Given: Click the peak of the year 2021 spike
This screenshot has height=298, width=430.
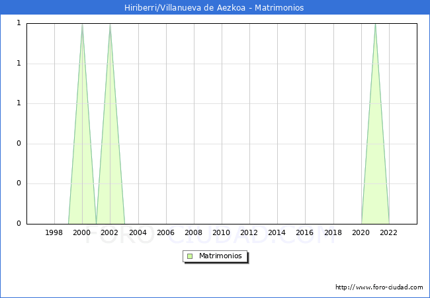Looking at the screenshot, I should (375, 25).
